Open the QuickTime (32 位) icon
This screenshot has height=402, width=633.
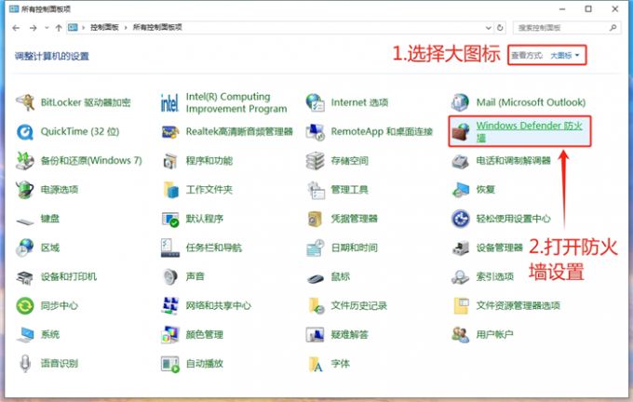[24, 131]
